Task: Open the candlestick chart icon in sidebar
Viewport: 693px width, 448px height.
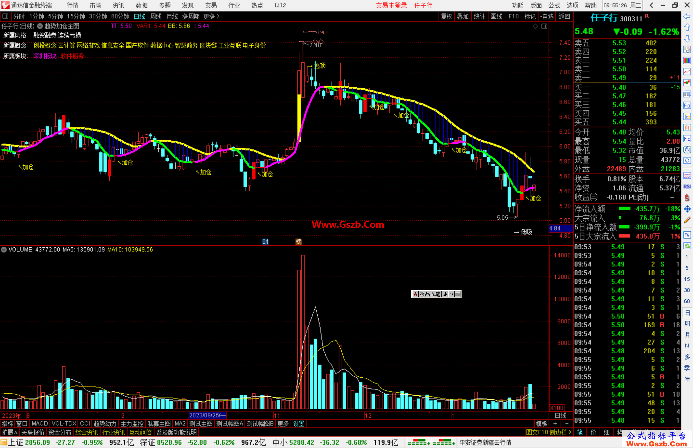Action: (x=687, y=83)
